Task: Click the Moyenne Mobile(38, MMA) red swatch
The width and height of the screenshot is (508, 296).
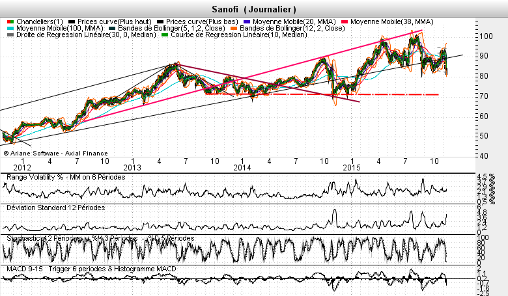Action: pos(345,21)
